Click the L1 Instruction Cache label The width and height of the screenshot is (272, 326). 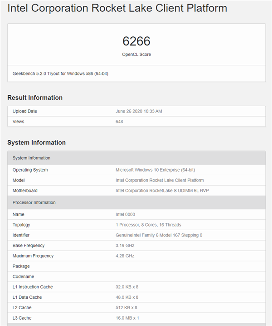pos(33,287)
